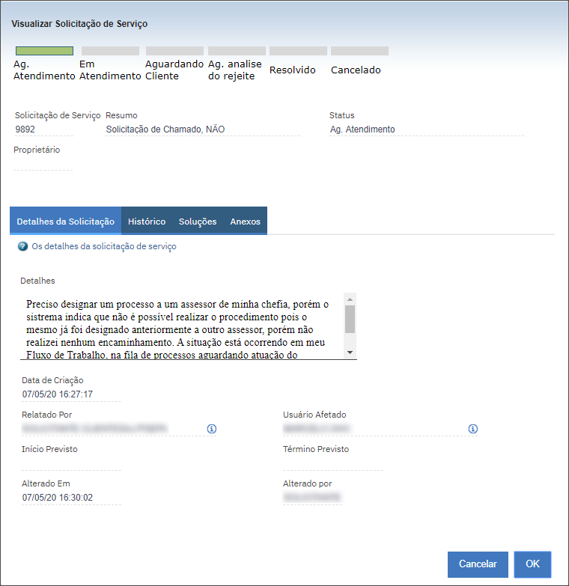Click the blue help question mark icon
The width and height of the screenshot is (569, 586).
22,246
